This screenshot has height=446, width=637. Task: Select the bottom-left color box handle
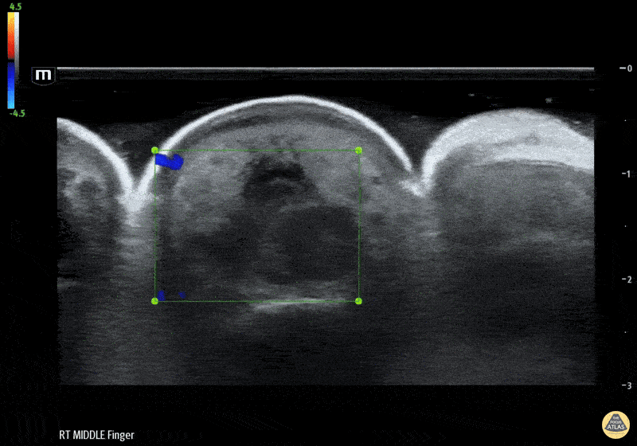(x=154, y=301)
